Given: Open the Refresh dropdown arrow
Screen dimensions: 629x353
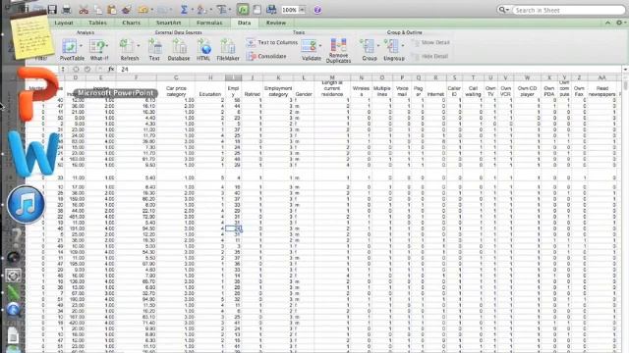Looking at the screenshot, I should (138, 46).
